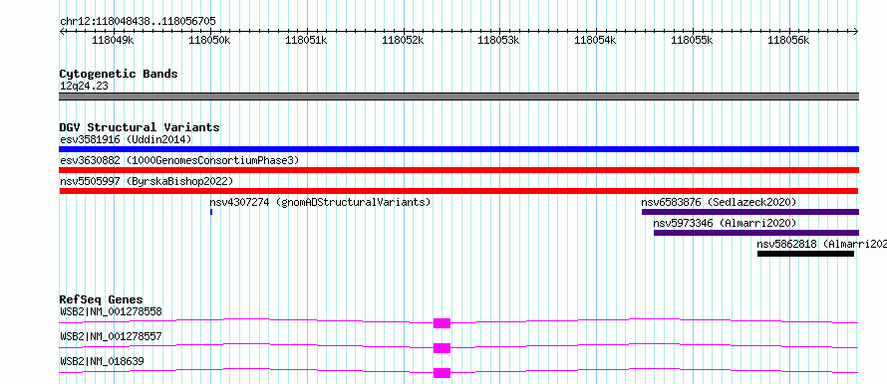Viewport: 887px width, 384px height.
Task: Open the nsv4307274 (gnomADStructuralVariants) label
Action: 320,202
